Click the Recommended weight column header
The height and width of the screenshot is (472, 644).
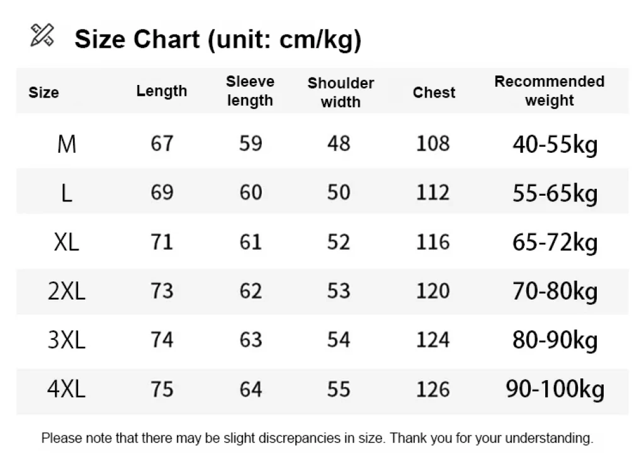[x=549, y=91]
